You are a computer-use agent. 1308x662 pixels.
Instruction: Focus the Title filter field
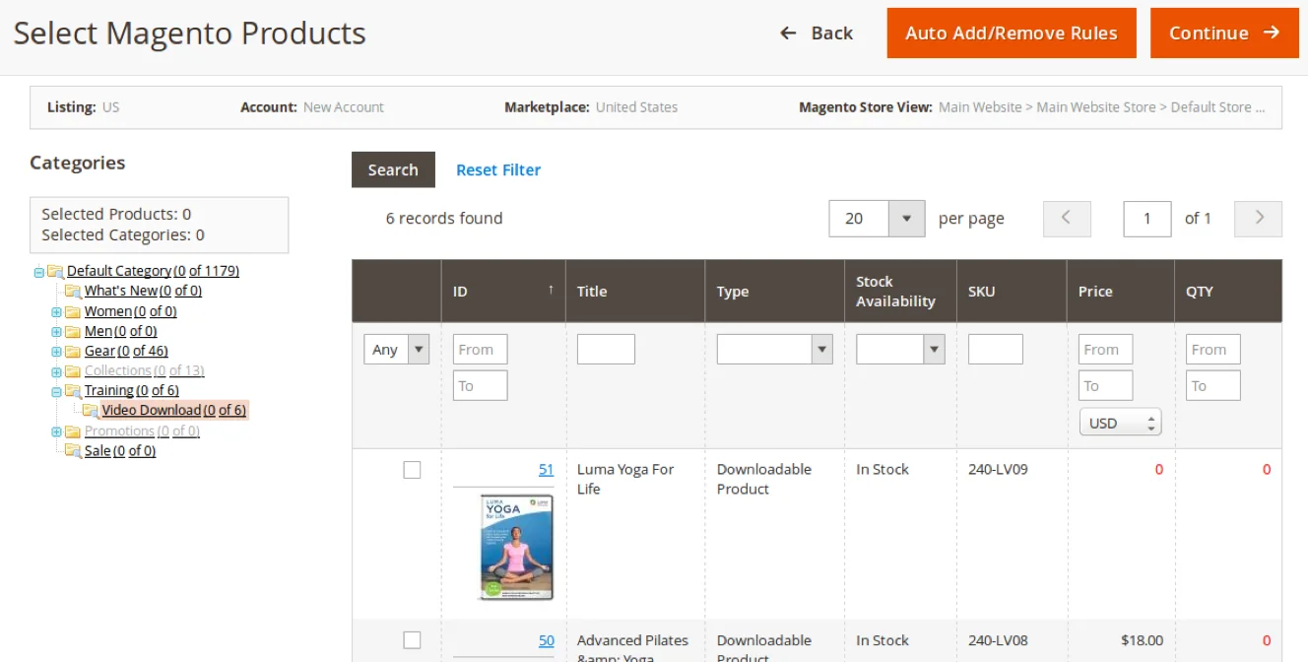tap(606, 349)
